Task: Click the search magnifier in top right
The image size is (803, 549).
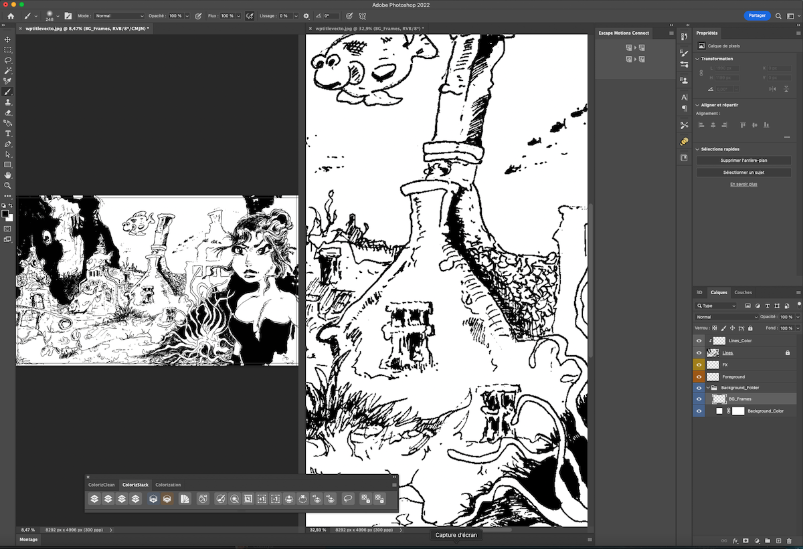Action: tap(779, 15)
